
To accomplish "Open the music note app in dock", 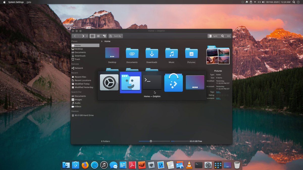I will tap(104, 165).
